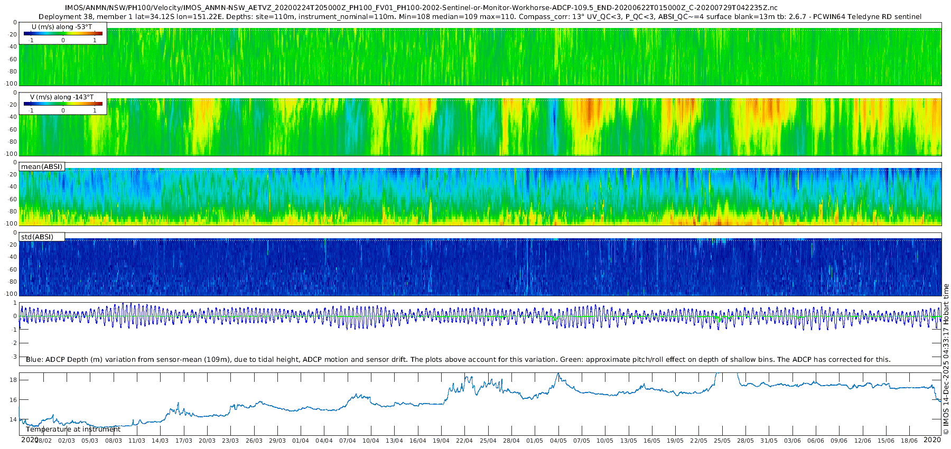The height and width of the screenshot is (449, 951).
Task: Click the 'U (m/s) along -53°T' legend title
Action: (62, 27)
